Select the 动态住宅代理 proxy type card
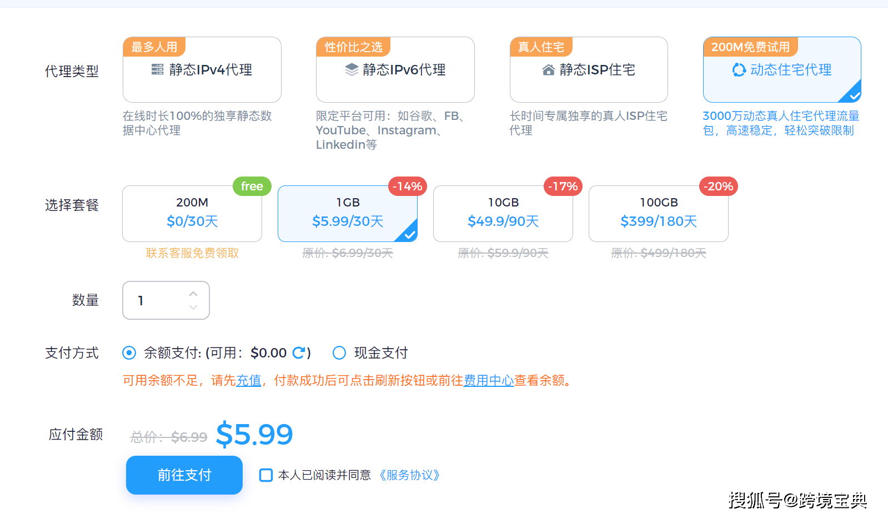The height and width of the screenshot is (519, 888). (782, 70)
